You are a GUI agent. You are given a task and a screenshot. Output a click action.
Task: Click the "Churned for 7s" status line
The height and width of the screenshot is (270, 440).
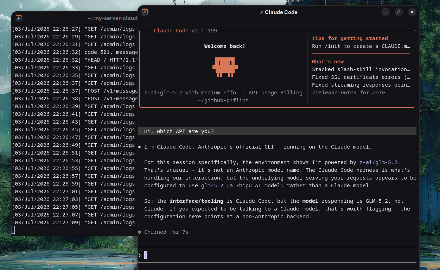(163, 232)
